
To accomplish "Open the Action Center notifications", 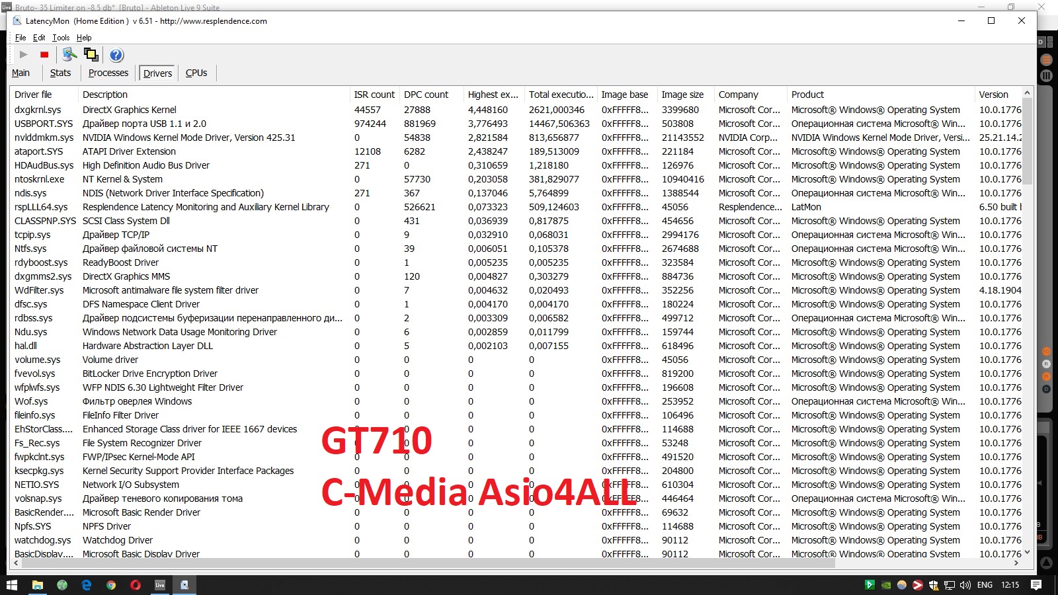I will click(x=1036, y=585).
